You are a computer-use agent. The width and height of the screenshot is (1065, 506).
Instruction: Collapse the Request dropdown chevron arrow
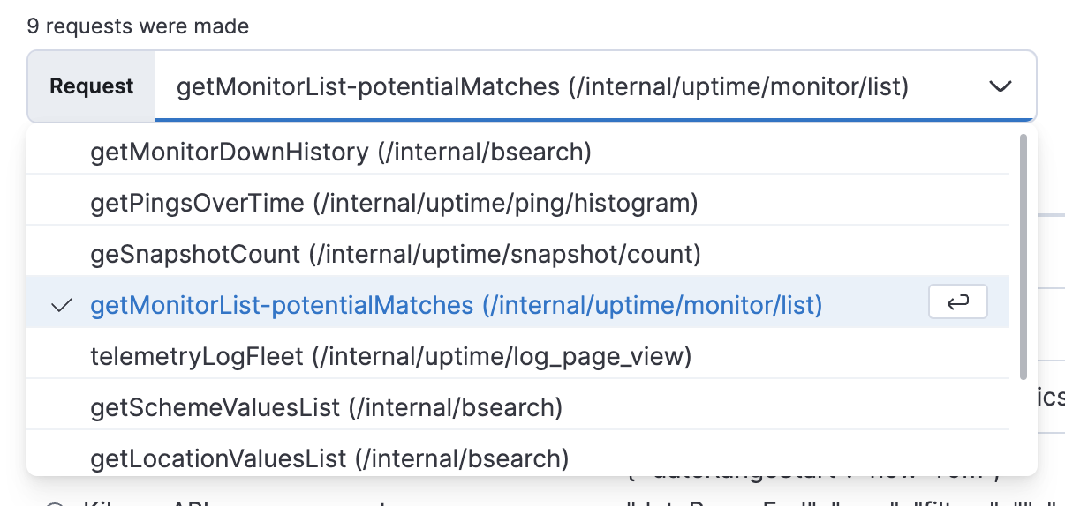(x=1000, y=86)
